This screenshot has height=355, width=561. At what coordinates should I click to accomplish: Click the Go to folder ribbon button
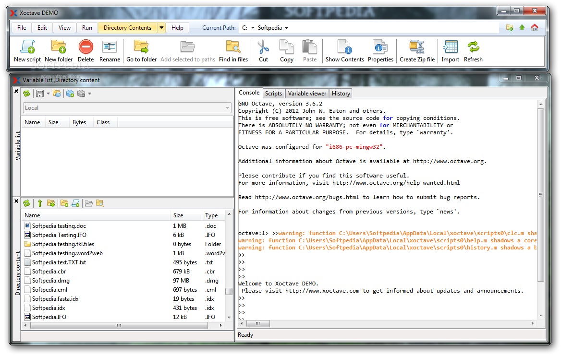[x=141, y=51]
